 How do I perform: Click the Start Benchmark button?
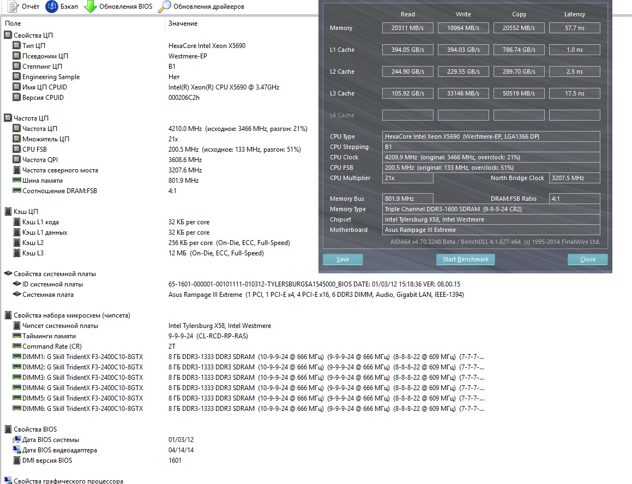point(466,259)
